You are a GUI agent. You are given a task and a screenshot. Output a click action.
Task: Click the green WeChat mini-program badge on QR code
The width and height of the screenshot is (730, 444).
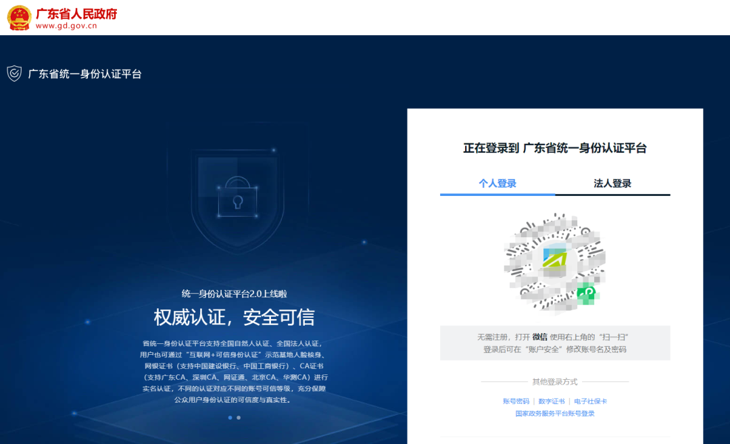pos(586,293)
